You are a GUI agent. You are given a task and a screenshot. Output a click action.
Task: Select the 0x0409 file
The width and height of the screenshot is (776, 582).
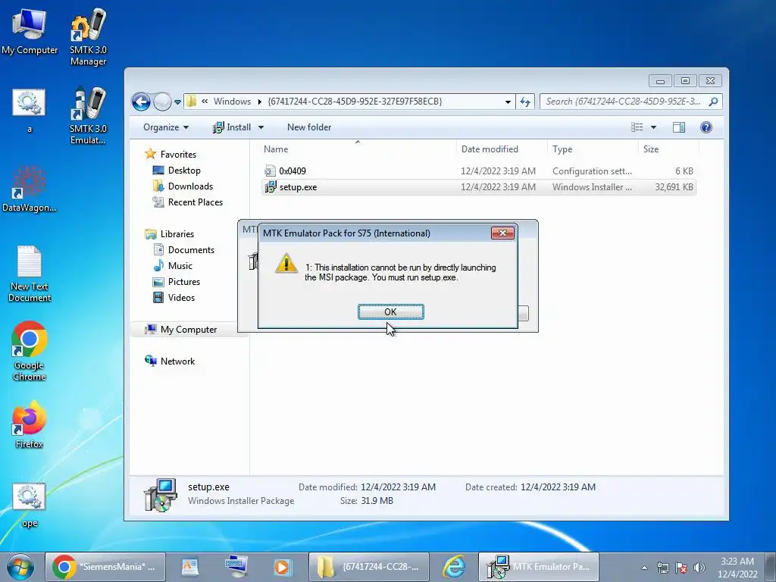[479, 171]
